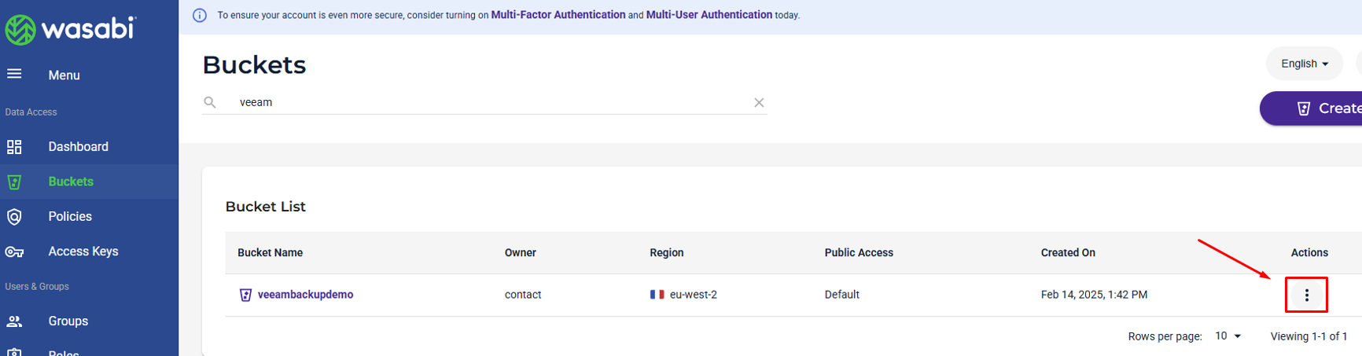This screenshot has width=1362, height=356.
Task: Click the search magnifier icon
Action: [210, 102]
